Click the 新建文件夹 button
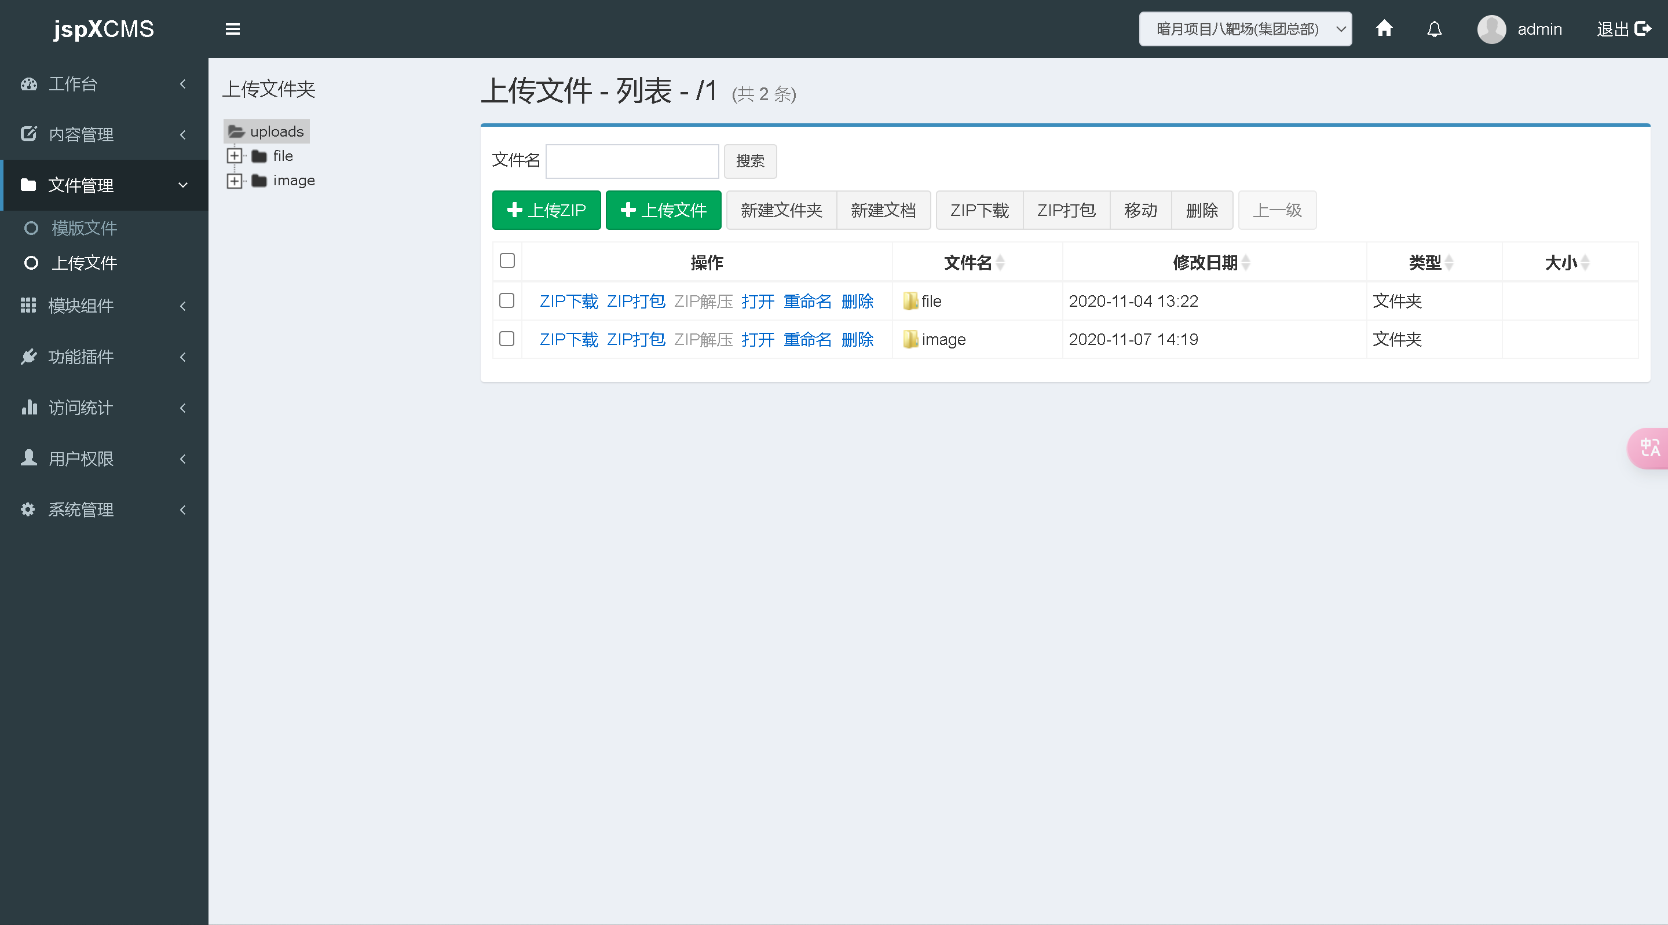Screen dimensions: 1668x925 781,210
